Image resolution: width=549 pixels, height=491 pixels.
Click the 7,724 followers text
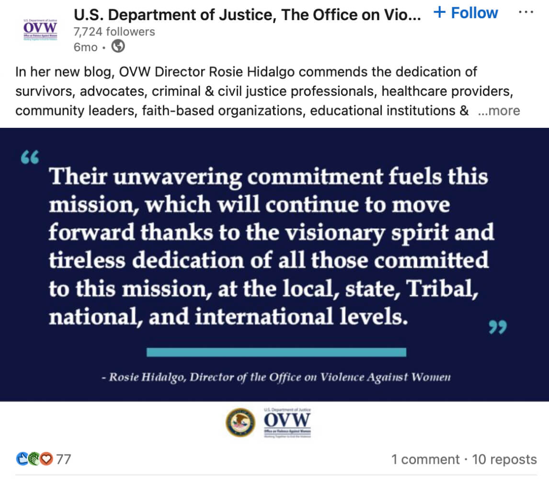point(114,32)
